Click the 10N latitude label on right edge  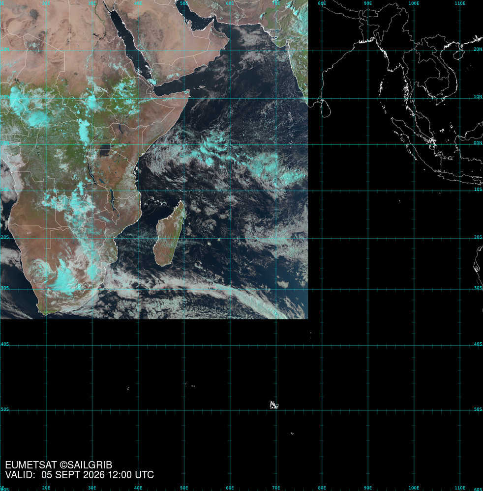point(478,96)
